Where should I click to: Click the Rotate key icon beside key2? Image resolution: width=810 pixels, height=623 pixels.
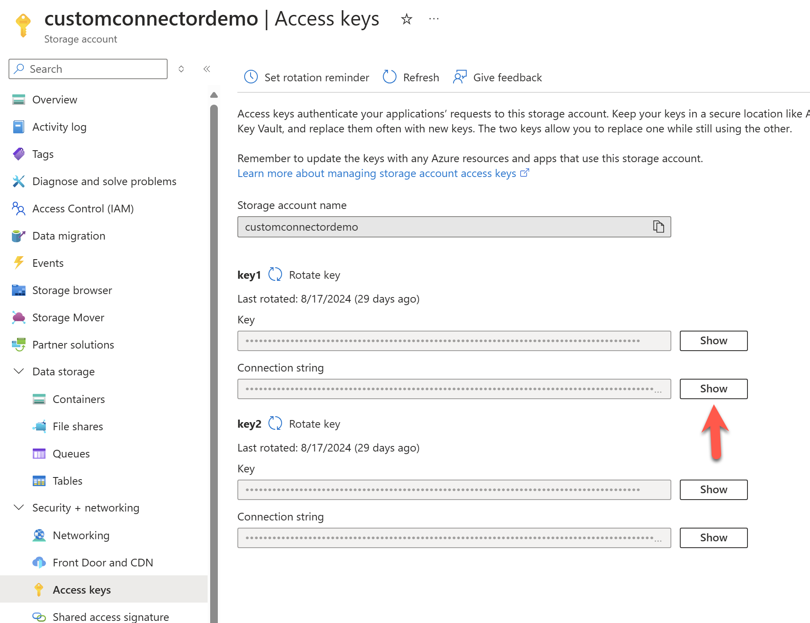tap(275, 423)
